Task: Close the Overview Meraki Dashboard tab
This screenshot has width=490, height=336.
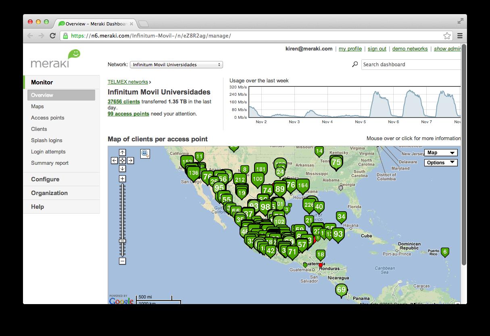Action: [131, 24]
